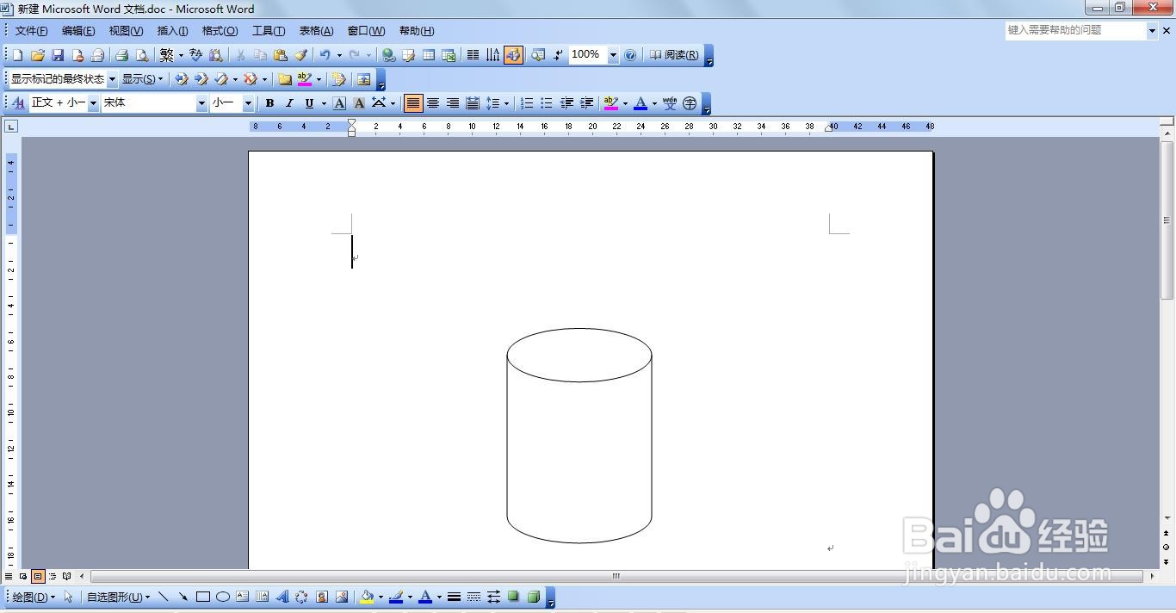Click the Select Objects pointer icon

coord(69,597)
